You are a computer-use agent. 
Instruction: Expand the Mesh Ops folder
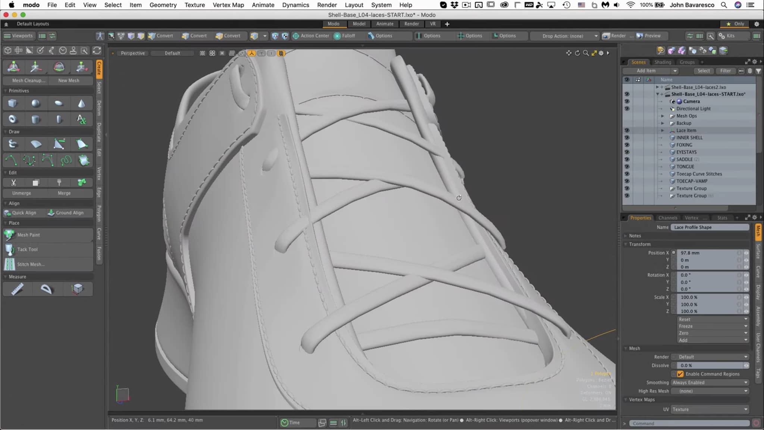click(663, 116)
